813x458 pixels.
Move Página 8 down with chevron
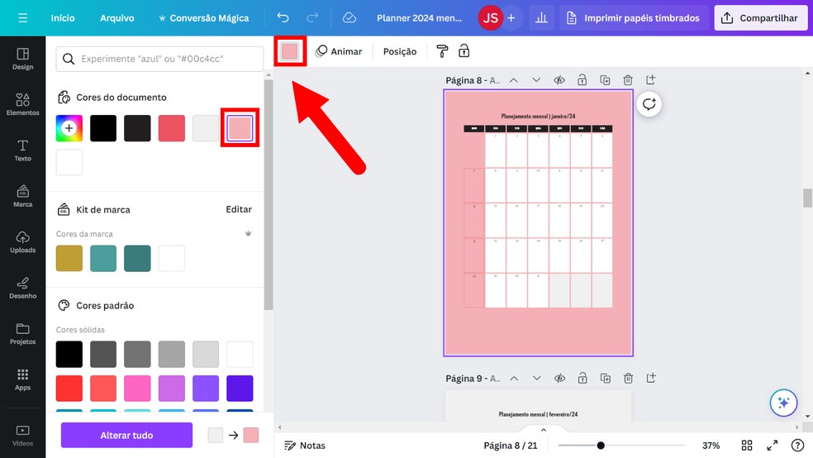point(536,80)
